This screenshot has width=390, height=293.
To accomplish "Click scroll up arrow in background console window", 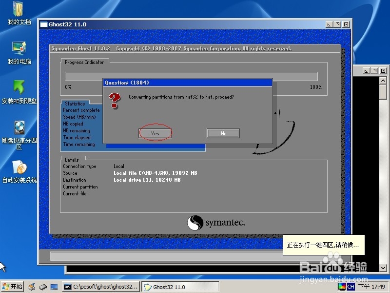I will [x=383, y=81].
